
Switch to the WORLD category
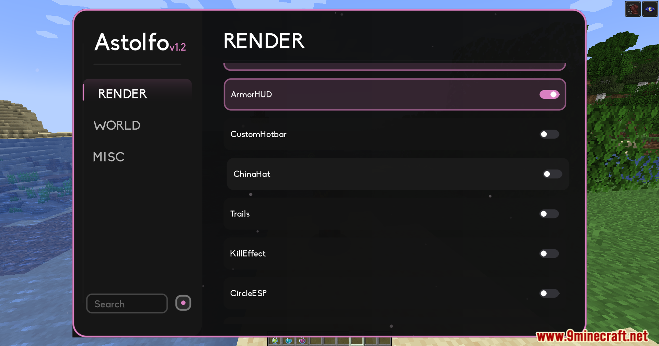tap(117, 126)
